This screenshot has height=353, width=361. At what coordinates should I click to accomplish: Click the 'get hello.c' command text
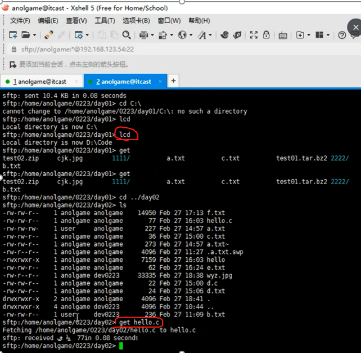(139, 322)
